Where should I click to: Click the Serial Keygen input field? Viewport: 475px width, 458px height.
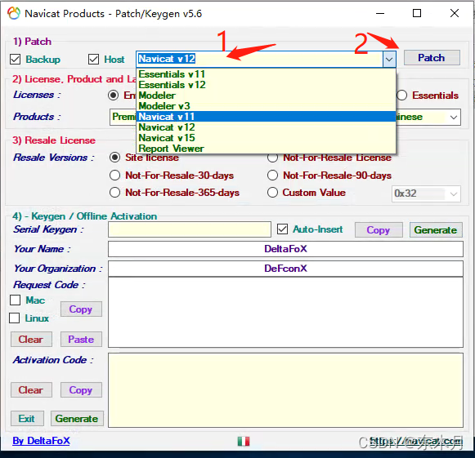190,229
